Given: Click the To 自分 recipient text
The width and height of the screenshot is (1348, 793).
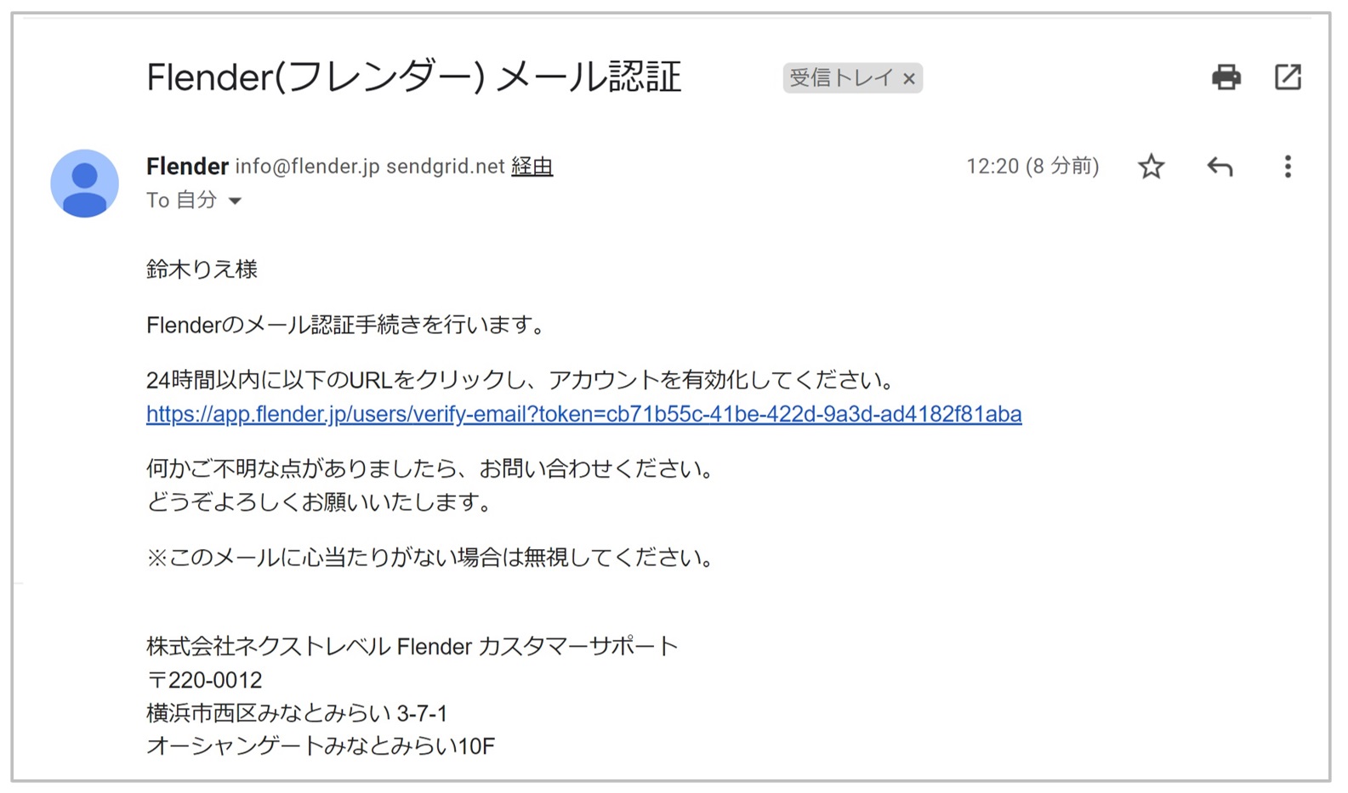Looking at the screenshot, I should click(181, 201).
